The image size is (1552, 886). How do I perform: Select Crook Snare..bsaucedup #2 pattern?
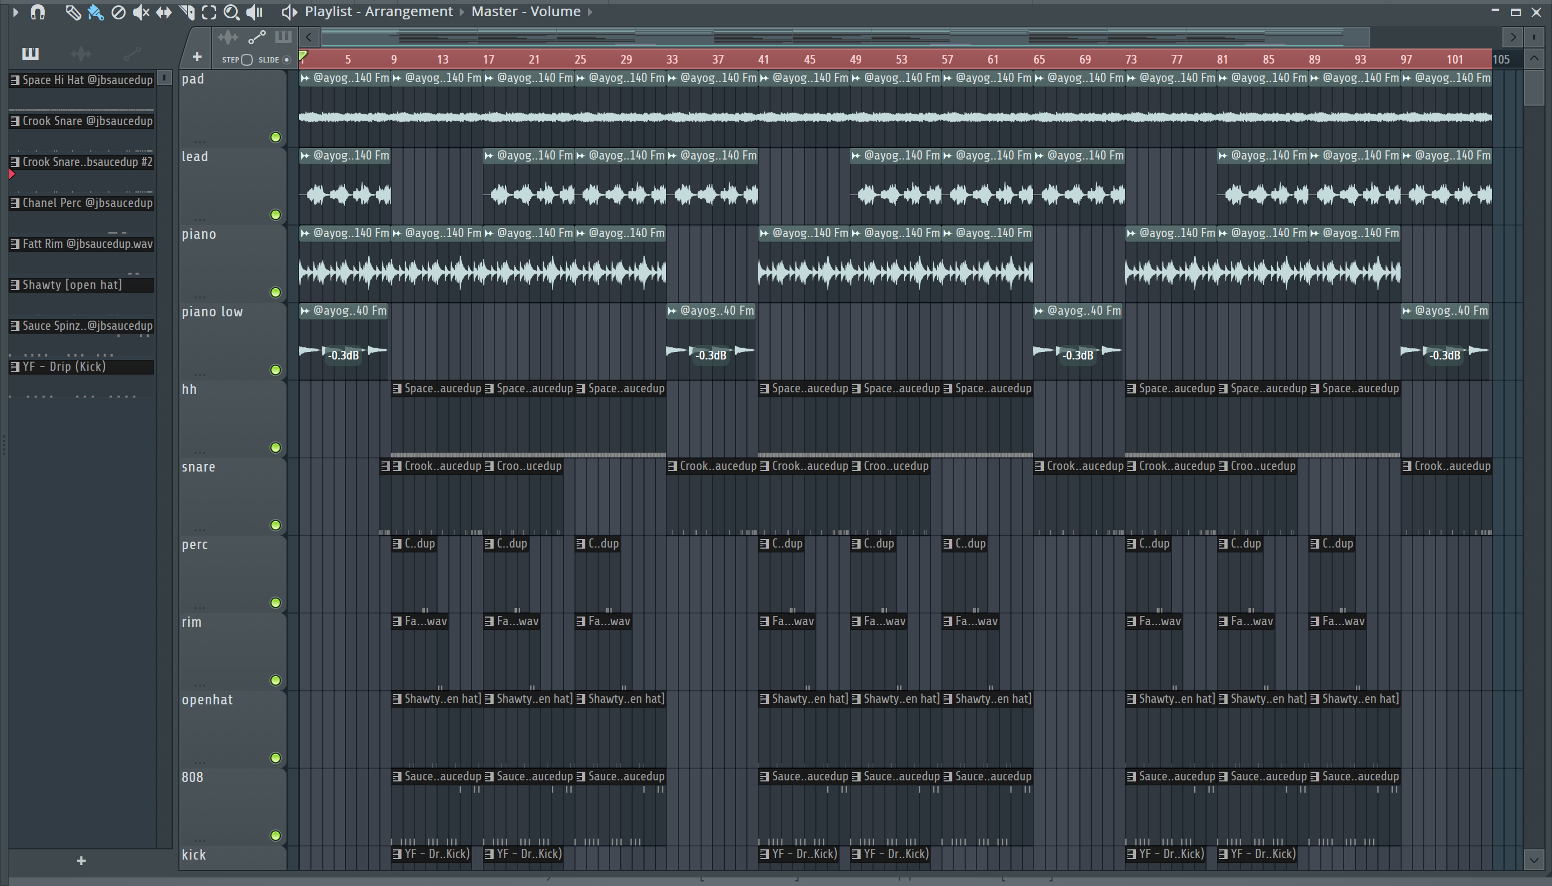(x=81, y=162)
